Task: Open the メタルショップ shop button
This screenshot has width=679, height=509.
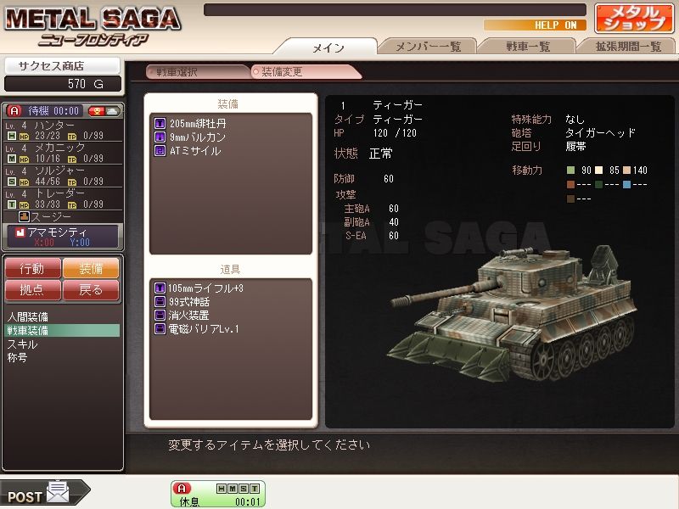Action: tap(634, 19)
